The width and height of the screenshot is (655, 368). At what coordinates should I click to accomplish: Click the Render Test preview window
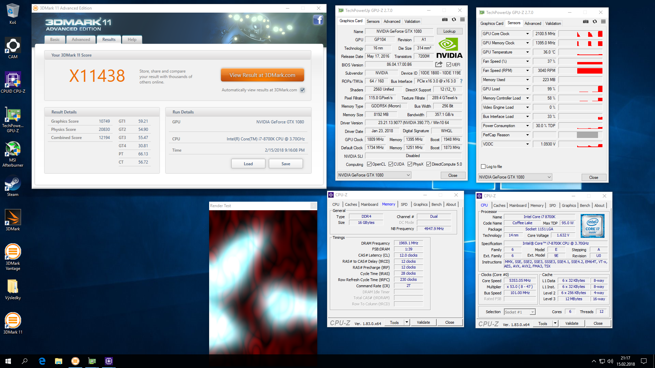click(263, 281)
